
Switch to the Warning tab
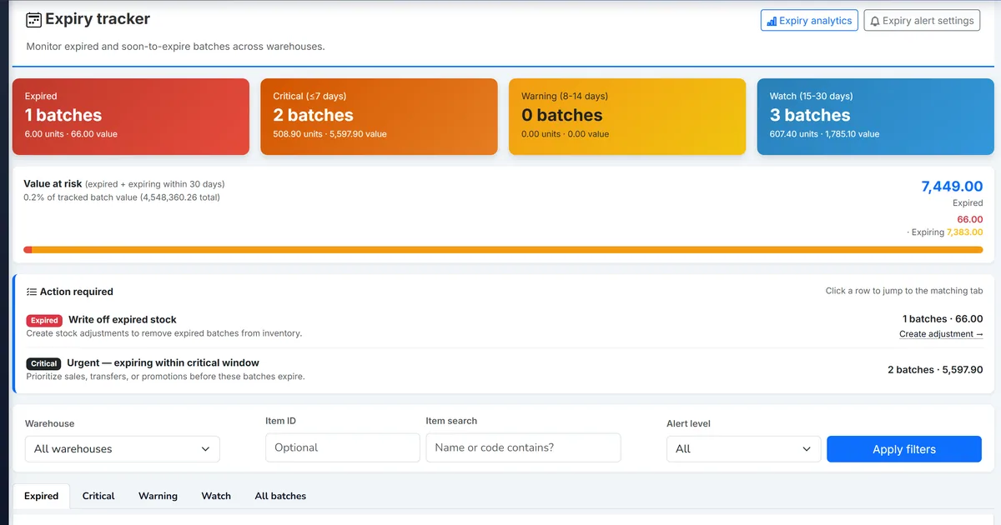tap(158, 496)
